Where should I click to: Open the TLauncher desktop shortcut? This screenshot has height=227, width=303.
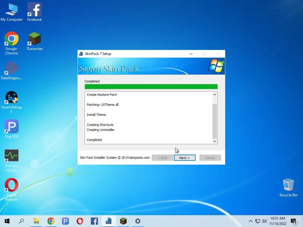[x=34, y=41]
